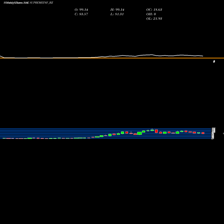Screen dimensions: 224x224
Task: Select the low value L: 81.31
Action: click(117, 14)
